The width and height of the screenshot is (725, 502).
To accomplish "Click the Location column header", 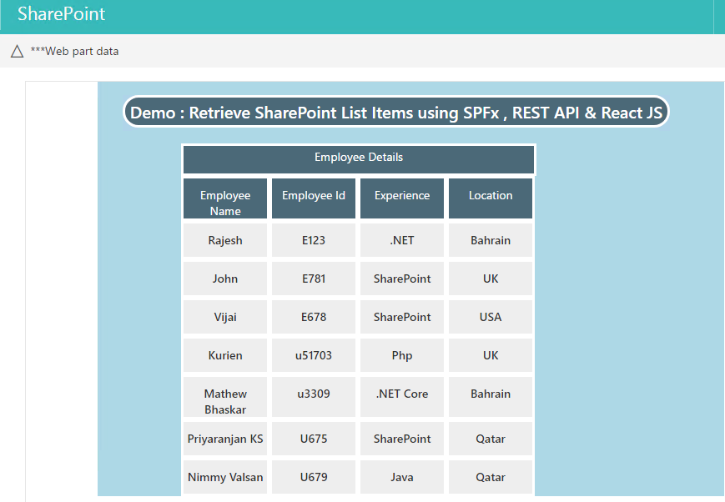I will pyautogui.click(x=491, y=196).
